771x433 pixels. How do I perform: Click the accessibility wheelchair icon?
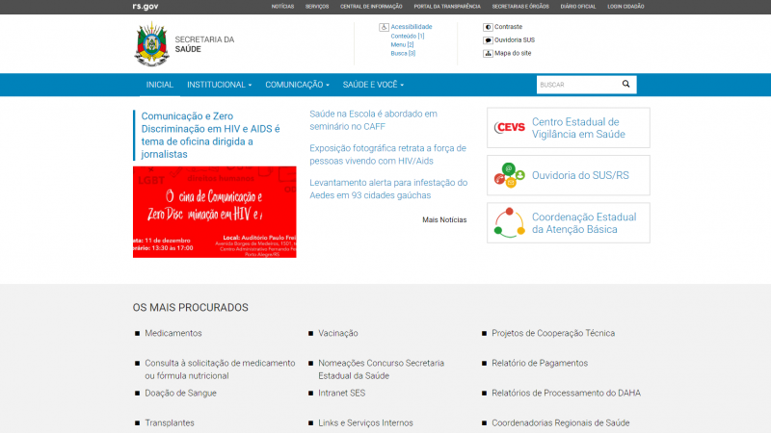pyautogui.click(x=384, y=27)
